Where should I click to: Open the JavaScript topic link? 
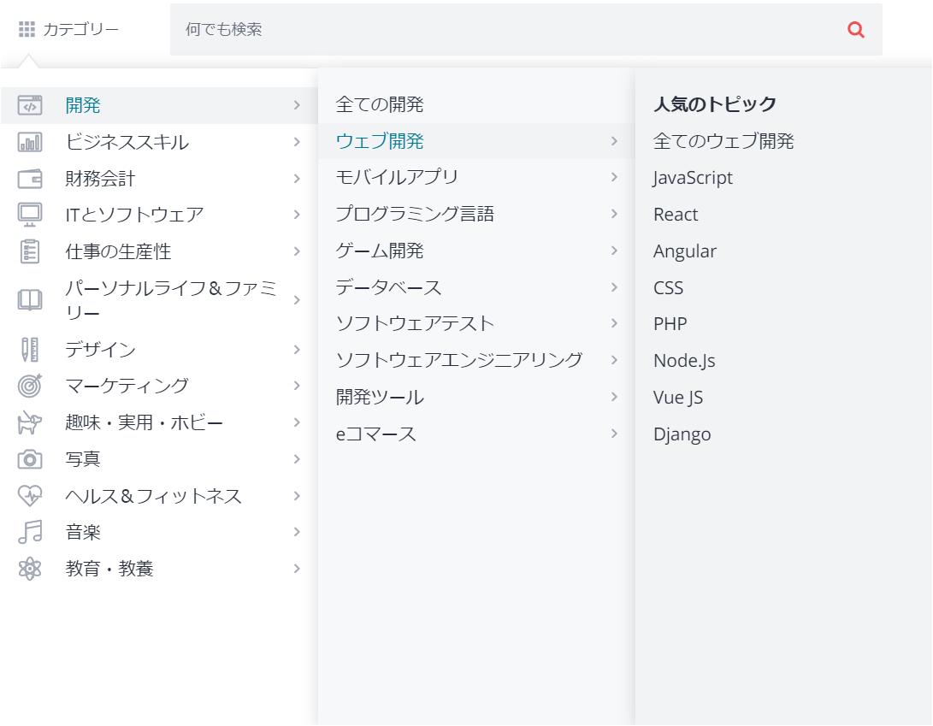693,178
